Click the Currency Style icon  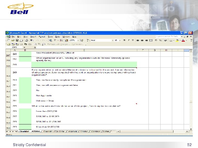(x=156, y=40)
